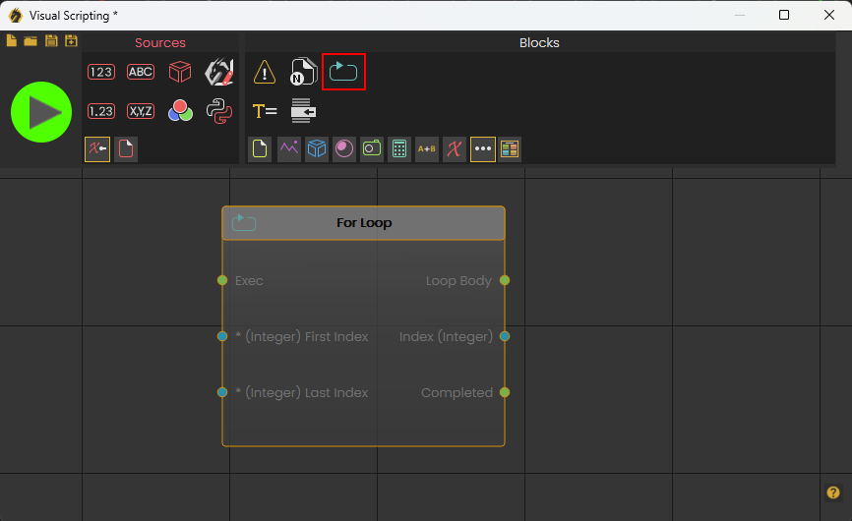Add an RGB color source node
The image size is (852, 521).
click(x=179, y=111)
